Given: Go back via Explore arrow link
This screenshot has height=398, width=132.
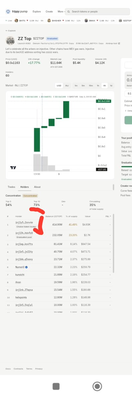Looking at the screenshot, I should (10, 31).
